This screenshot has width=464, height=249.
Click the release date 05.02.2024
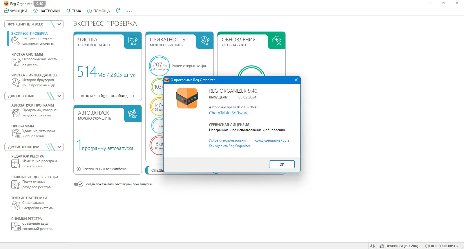[x=247, y=97]
